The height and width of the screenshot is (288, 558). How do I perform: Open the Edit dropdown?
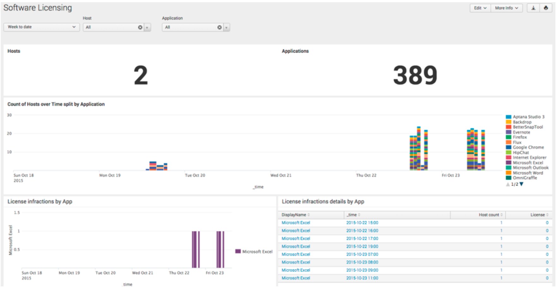(480, 8)
